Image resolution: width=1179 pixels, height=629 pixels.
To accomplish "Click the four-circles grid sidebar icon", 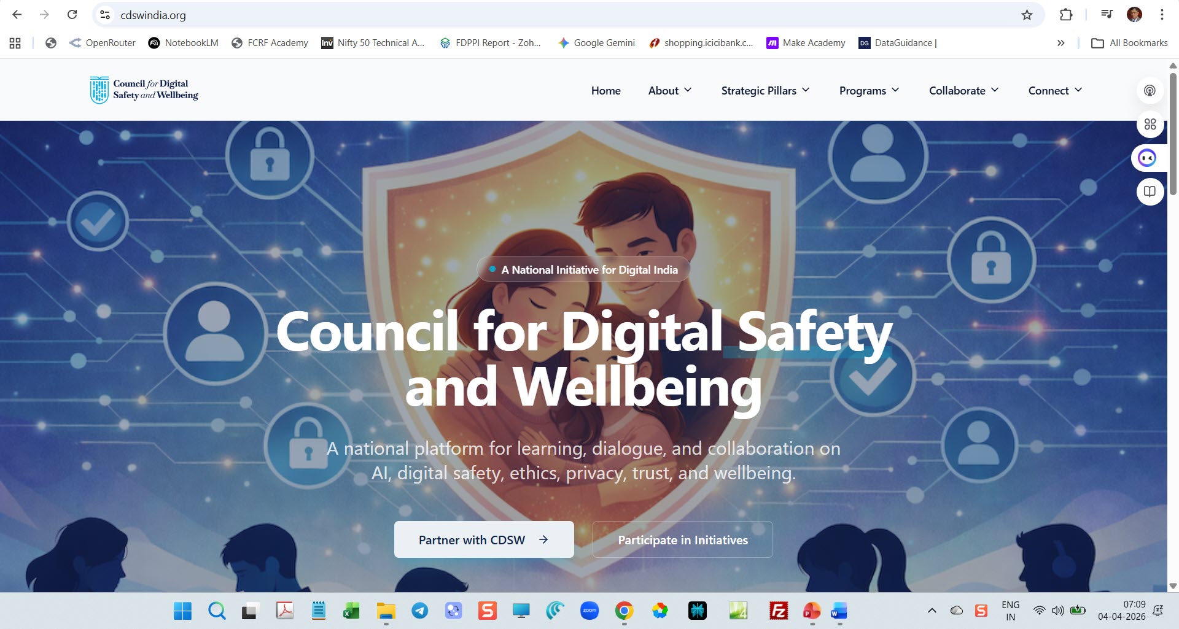I will tap(1150, 125).
